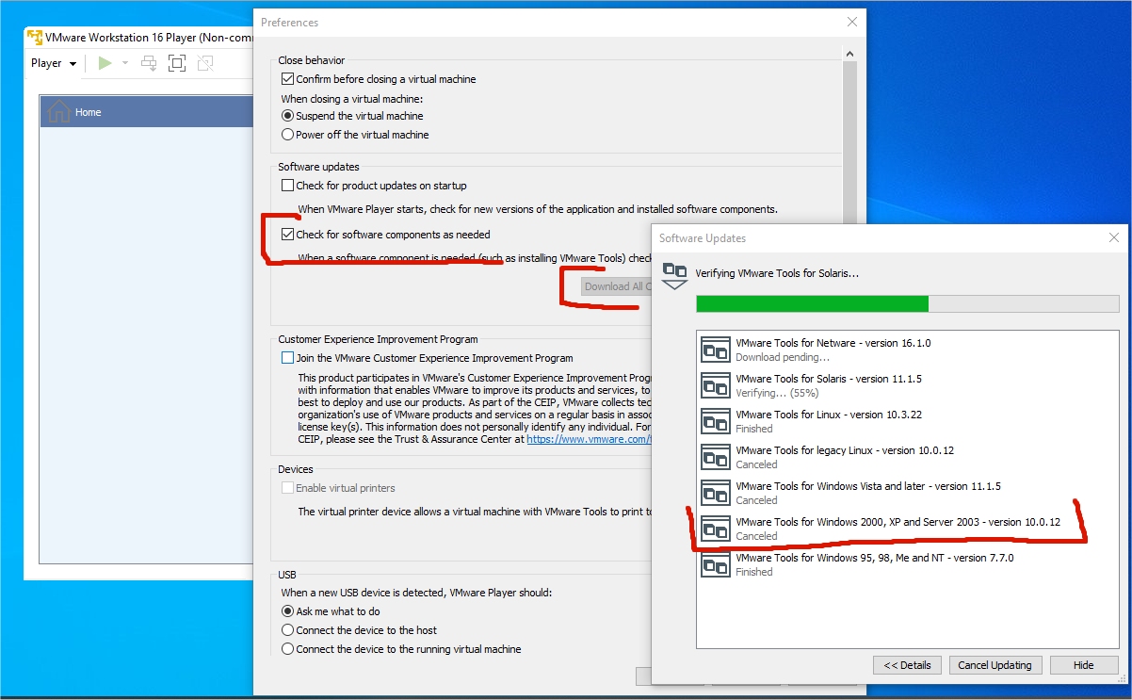Click the Tools for Windows 2000, XP icon

pos(716,529)
